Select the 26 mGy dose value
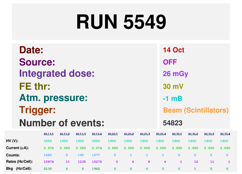Viewport: 242px width, 174px height. (175, 74)
